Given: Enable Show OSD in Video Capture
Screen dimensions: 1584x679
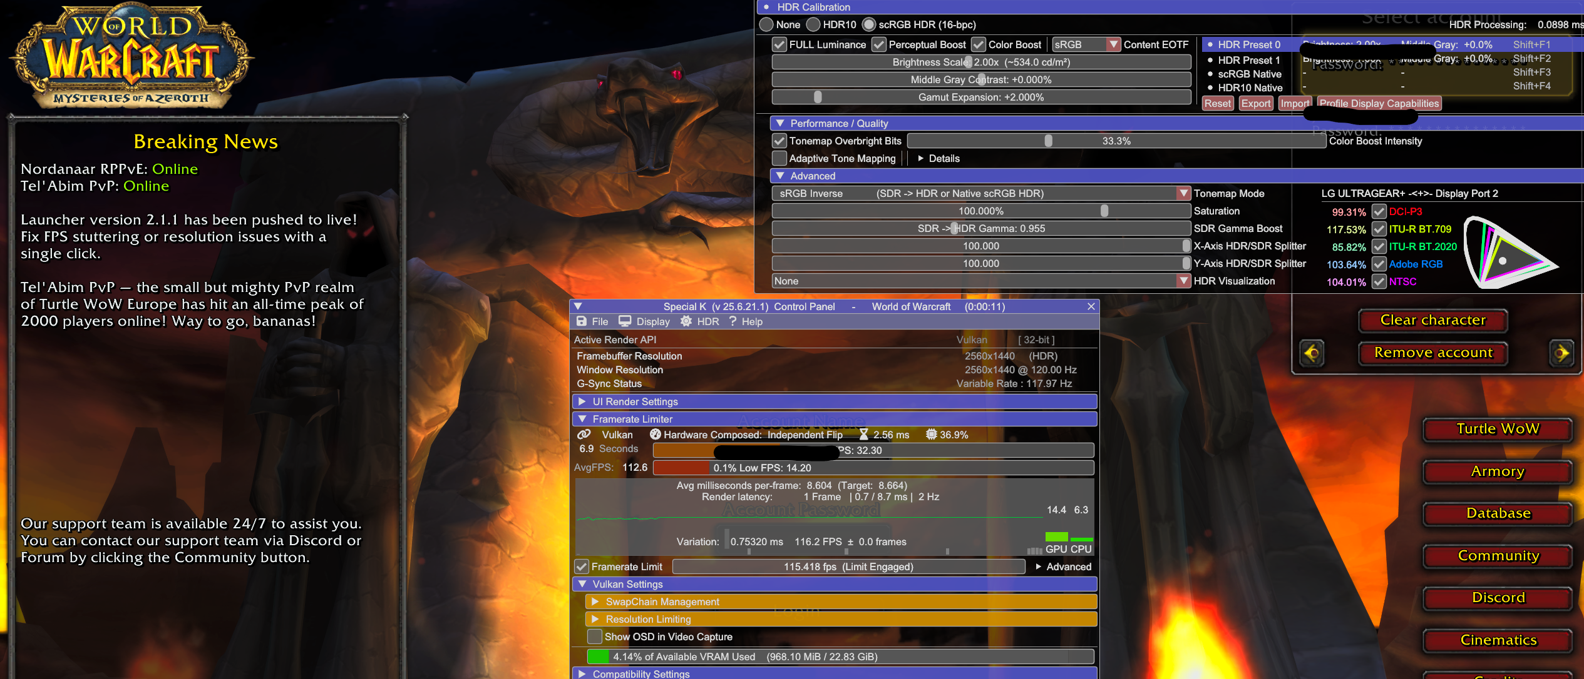Looking at the screenshot, I should click(595, 636).
